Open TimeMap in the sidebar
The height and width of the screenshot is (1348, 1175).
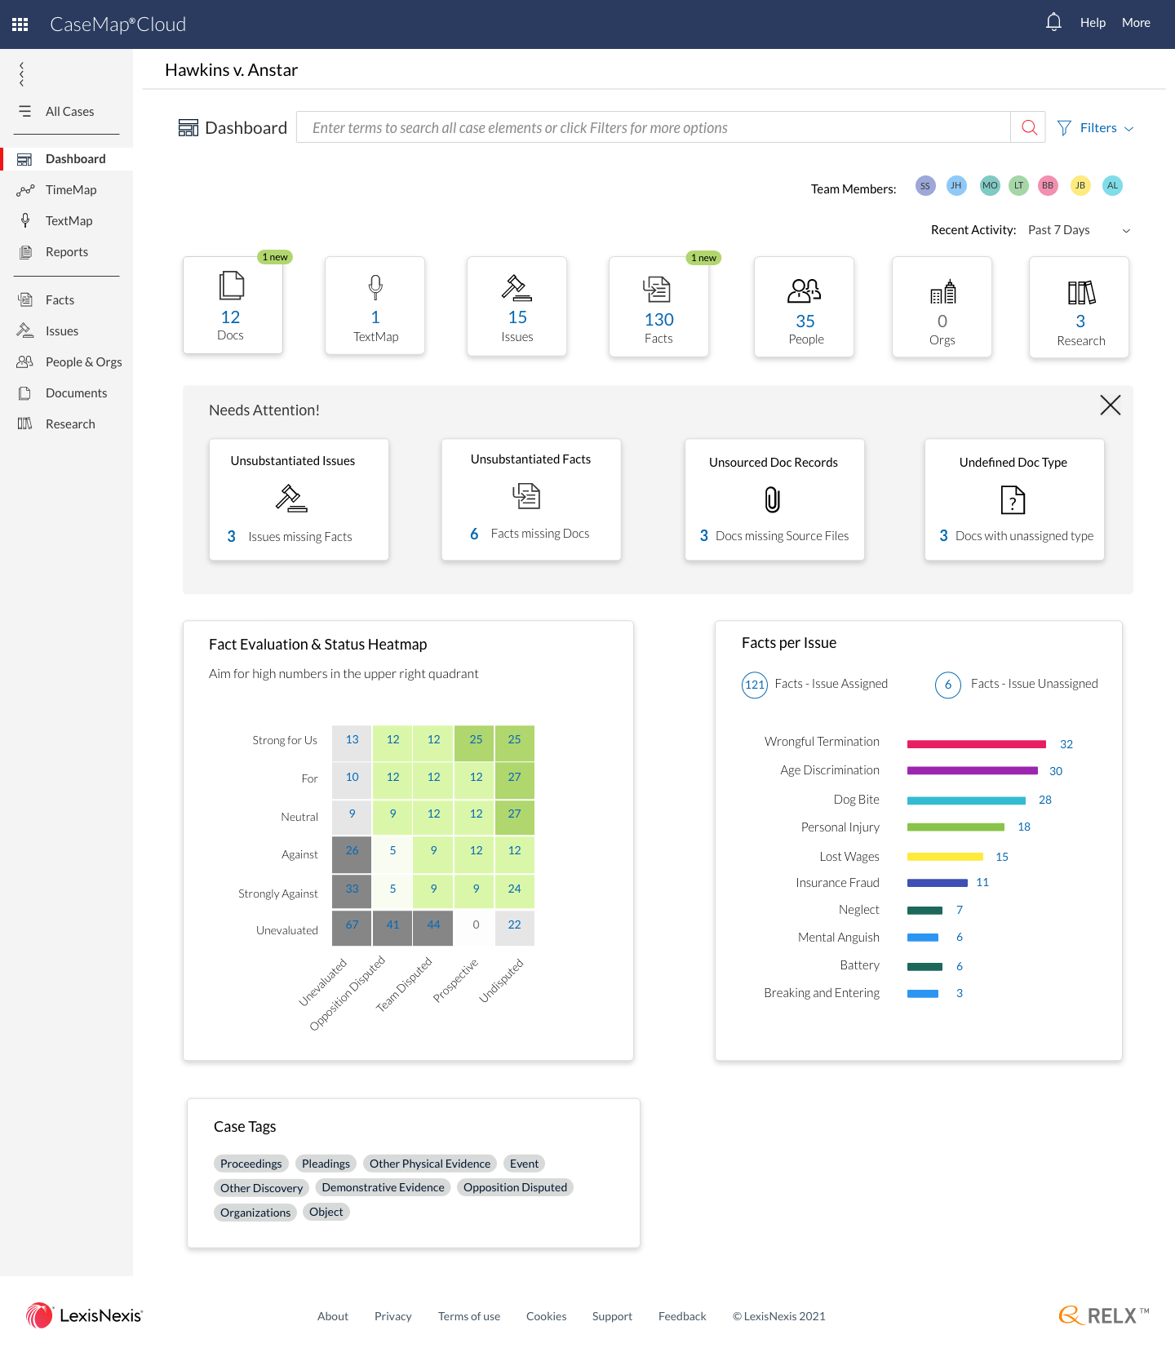(71, 190)
